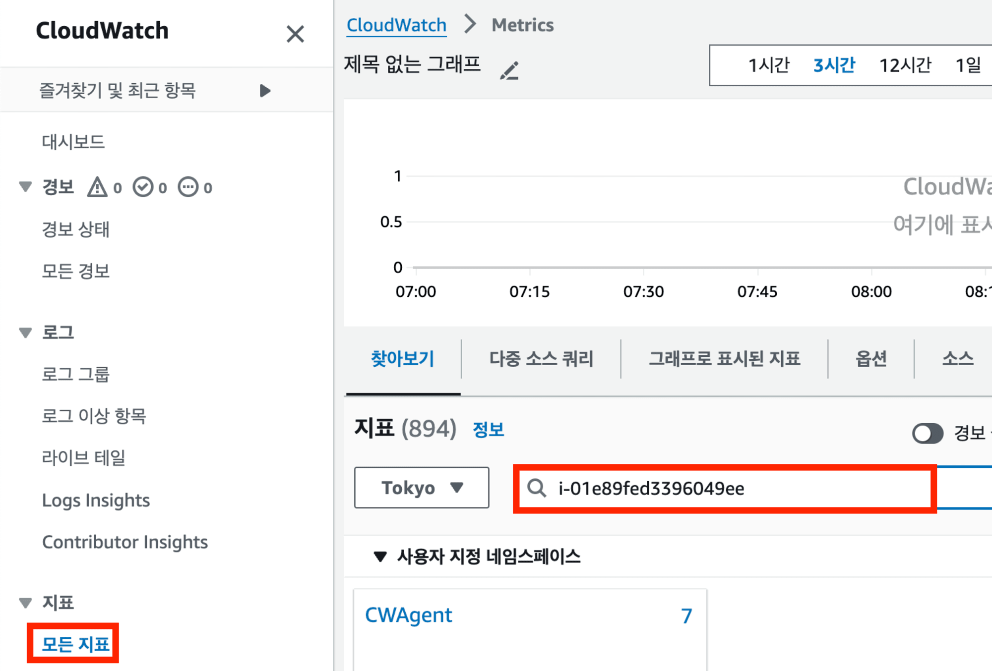Image resolution: width=992 pixels, height=671 pixels.
Task: Switch to the 다중 소스 쿼리 tab
Action: 541,359
